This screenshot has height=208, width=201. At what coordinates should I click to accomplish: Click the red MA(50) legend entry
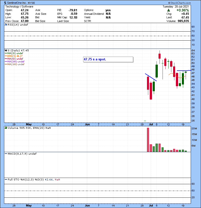pyautogui.click(x=15, y=59)
